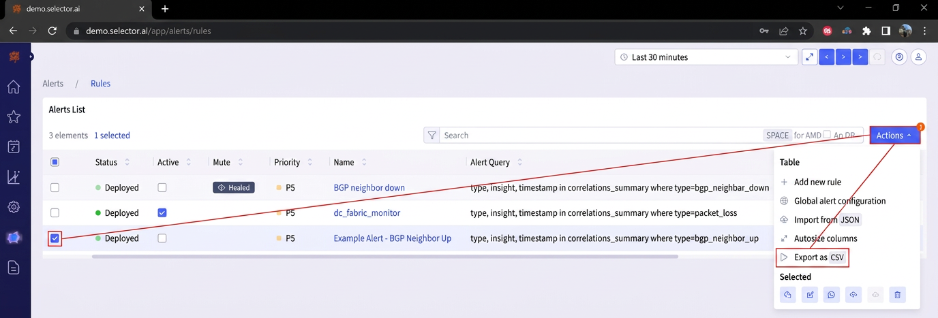Disable Active for dc_fabric_monitor
The height and width of the screenshot is (318, 938).
point(162,212)
